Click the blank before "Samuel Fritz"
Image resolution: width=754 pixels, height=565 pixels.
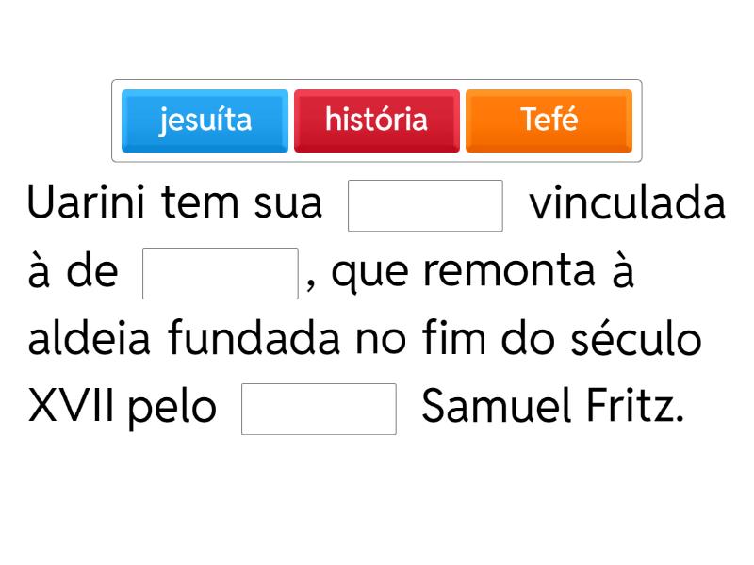[319, 409]
